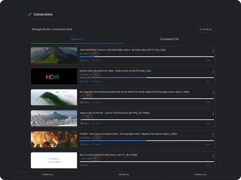Click the wolf video thumbnail

click(x=54, y=139)
